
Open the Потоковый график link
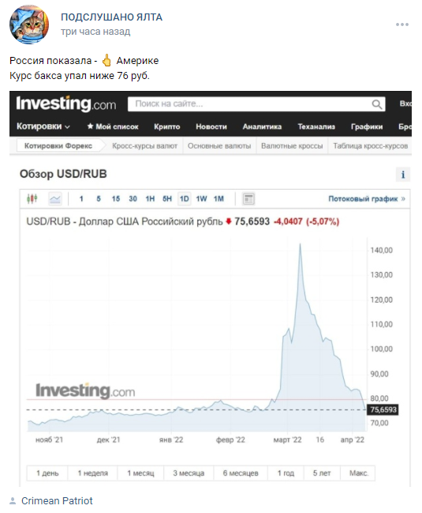367,199
